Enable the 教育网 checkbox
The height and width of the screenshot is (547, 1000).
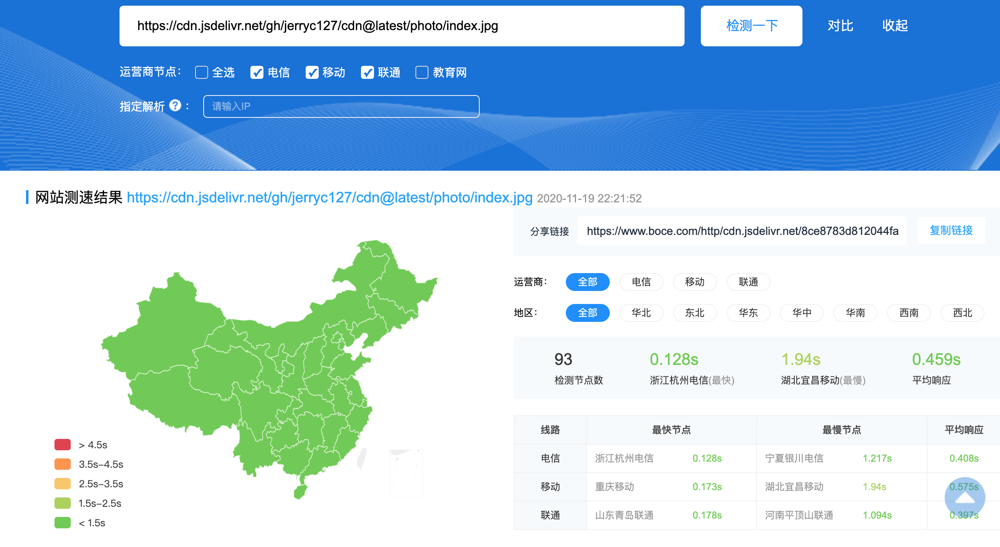pos(422,72)
